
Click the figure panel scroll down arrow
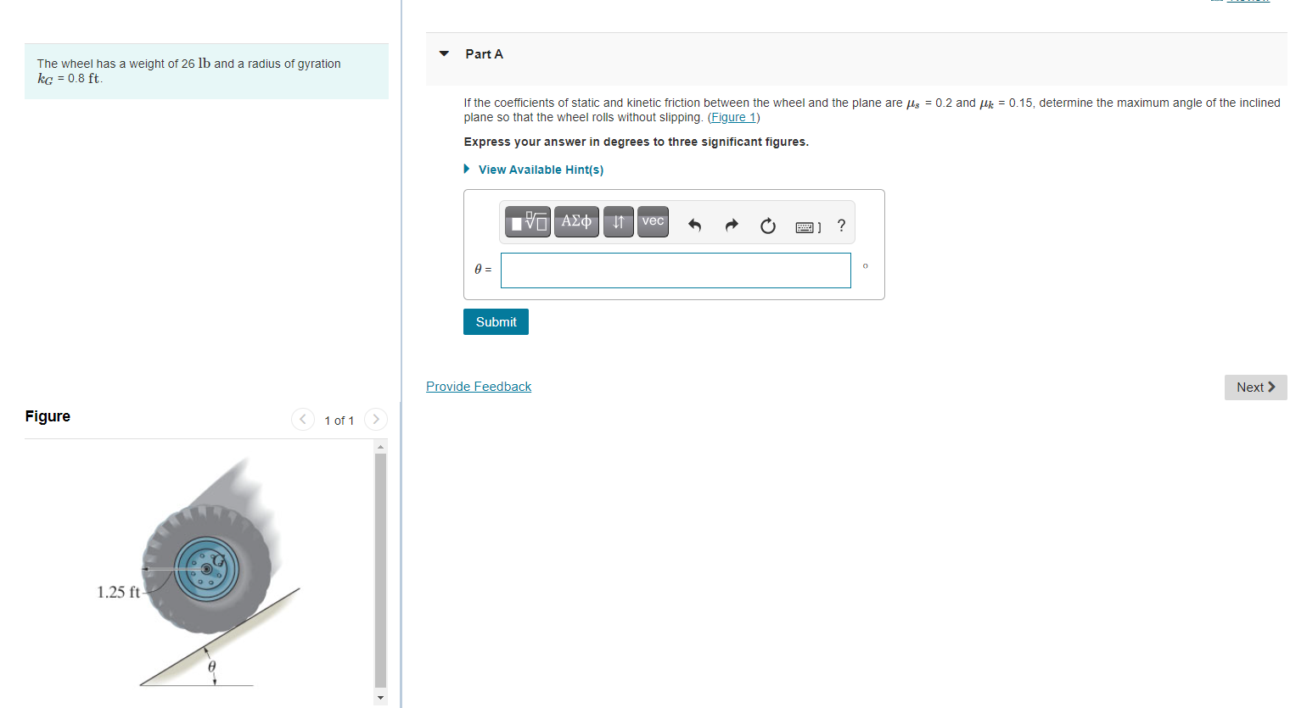pos(380,698)
